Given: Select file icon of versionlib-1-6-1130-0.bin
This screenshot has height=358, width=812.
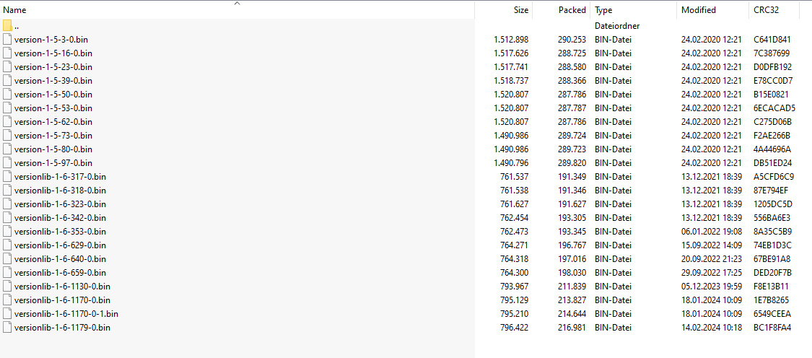Looking at the screenshot, I should [6, 287].
